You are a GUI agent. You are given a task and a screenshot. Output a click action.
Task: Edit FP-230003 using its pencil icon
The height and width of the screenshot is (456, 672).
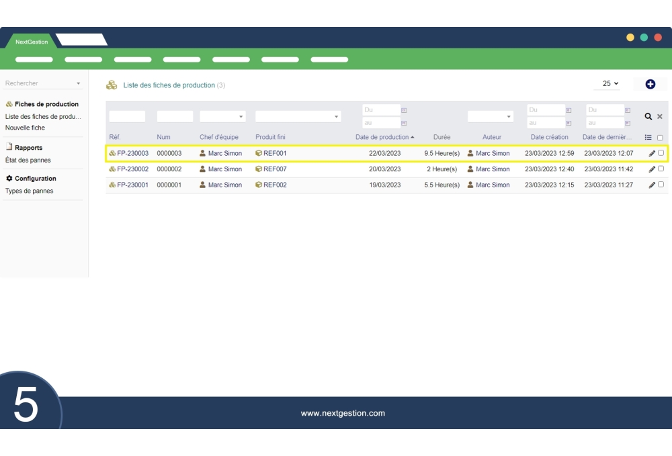pos(652,154)
